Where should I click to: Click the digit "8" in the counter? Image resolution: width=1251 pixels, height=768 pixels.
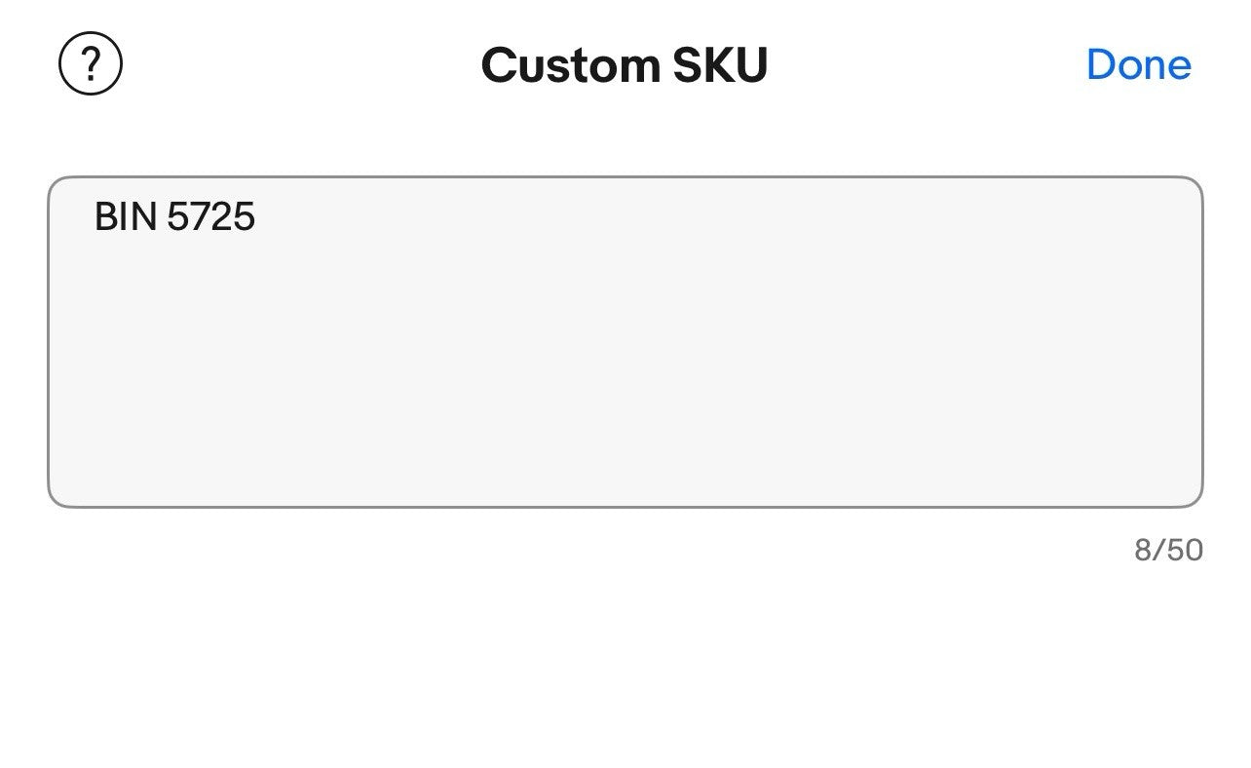pyautogui.click(x=1142, y=551)
